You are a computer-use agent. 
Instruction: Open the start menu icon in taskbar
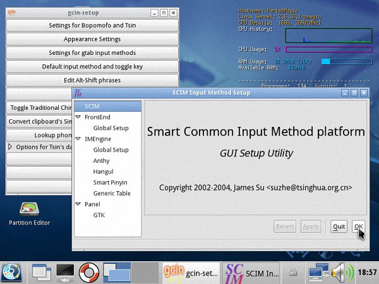pos(11,273)
